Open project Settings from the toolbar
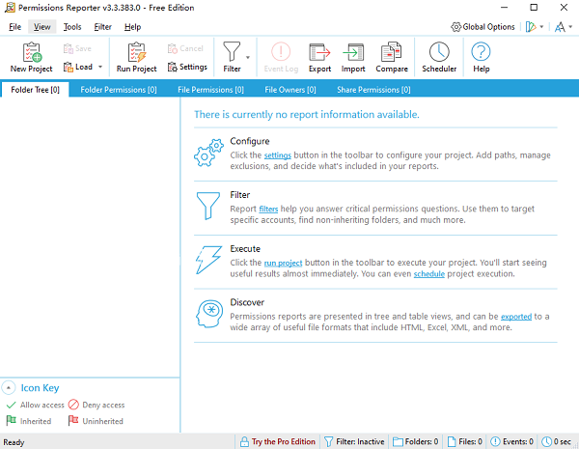Viewport: 579px width, 449px height. (x=187, y=68)
